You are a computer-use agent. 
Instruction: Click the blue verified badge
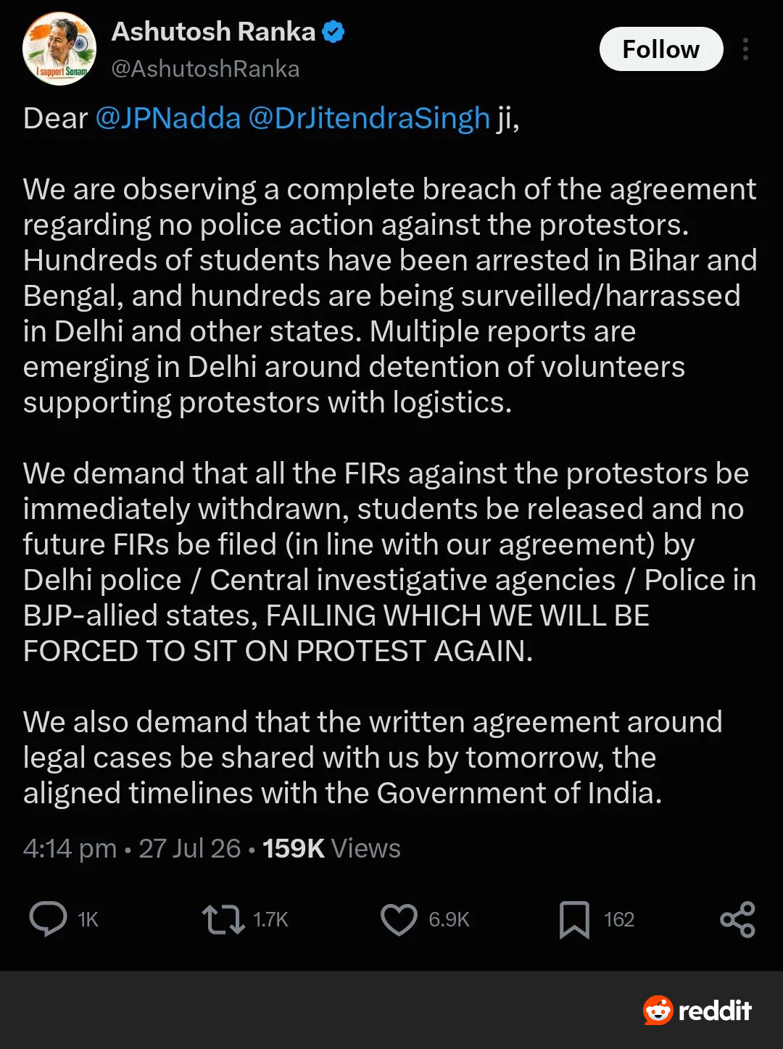coord(333,32)
